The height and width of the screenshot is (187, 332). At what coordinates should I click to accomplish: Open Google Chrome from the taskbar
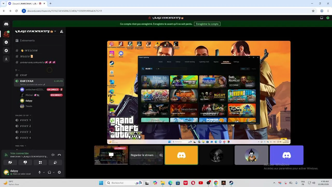click(216, 183)
